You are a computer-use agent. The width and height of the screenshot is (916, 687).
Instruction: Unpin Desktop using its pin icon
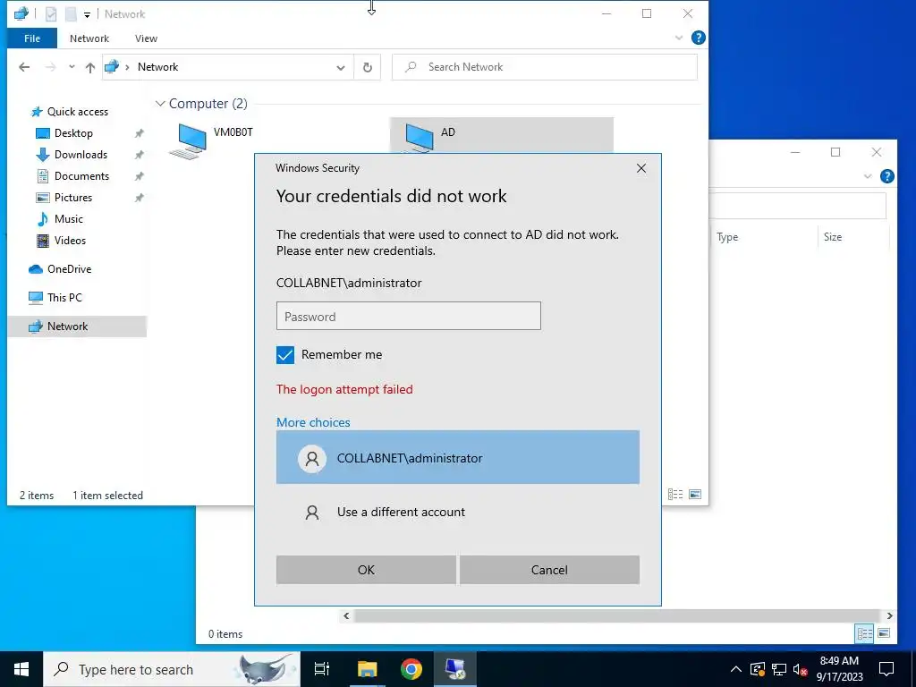139,133
